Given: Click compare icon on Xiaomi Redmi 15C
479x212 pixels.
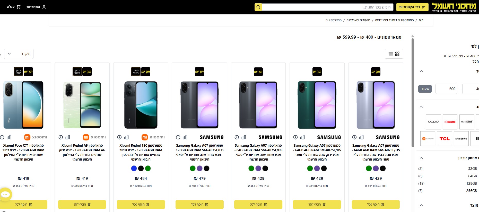Looking at the screenshot, I should pos(126,137).
